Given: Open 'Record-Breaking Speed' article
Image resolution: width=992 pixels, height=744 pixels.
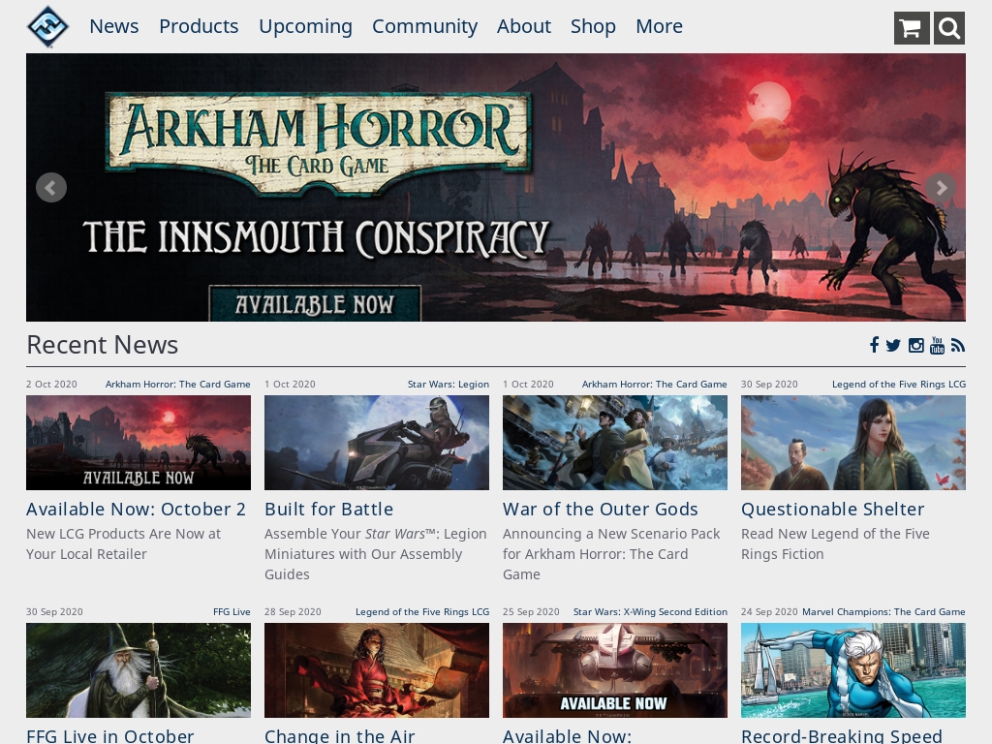Looking at the screenshot, I should (x=842, y=736).
